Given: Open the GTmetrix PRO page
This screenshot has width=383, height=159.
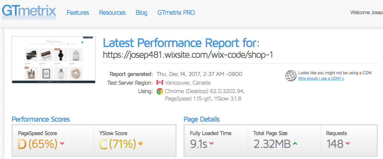Looking at the screenshot, I should click(176, 13).
